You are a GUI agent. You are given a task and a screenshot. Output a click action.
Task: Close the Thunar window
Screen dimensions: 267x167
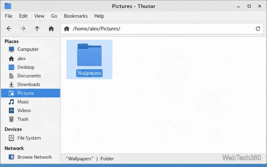point(260,6)
